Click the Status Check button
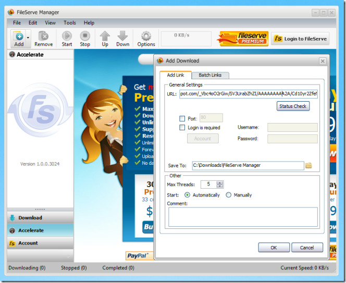 tap(293, 106)
